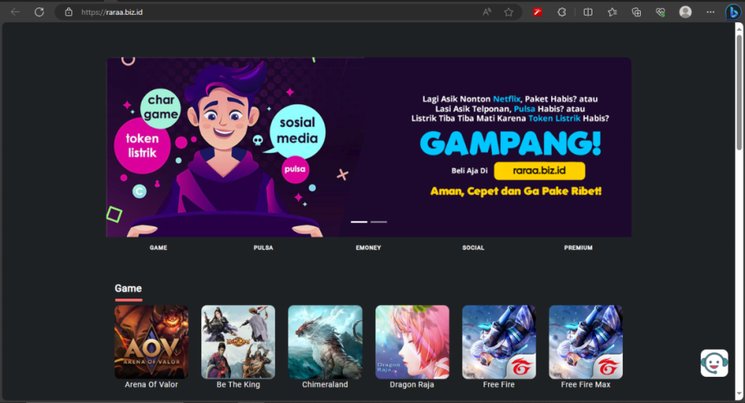The image size is (745, 403).
Task: Open the Extensions puzzle icon
Action: coord(562,12)
